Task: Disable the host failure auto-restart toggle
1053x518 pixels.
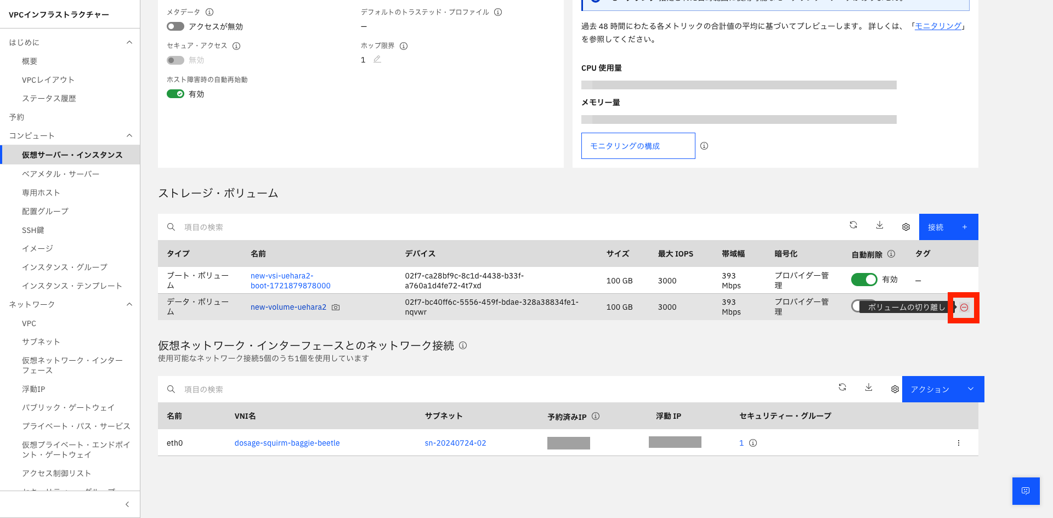Action: tap(175, 93)
